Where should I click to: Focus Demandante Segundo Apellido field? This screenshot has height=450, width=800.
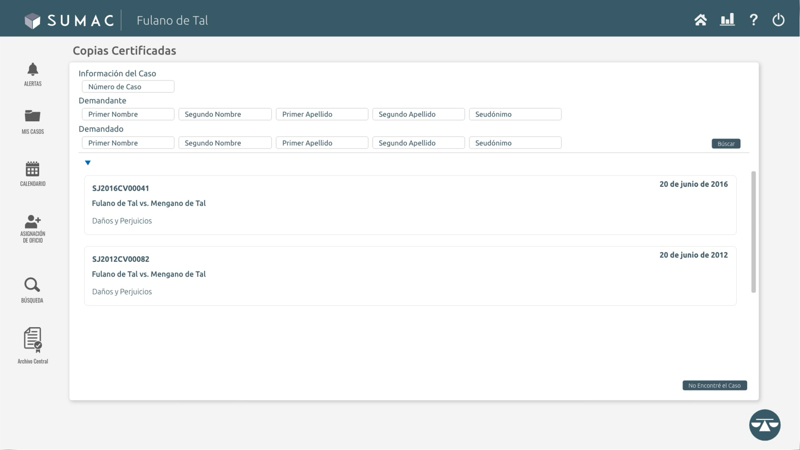pyautogui.click(x=418, y=114)
